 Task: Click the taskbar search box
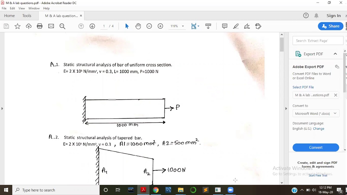pyautogui.click(x=56, y=190)
